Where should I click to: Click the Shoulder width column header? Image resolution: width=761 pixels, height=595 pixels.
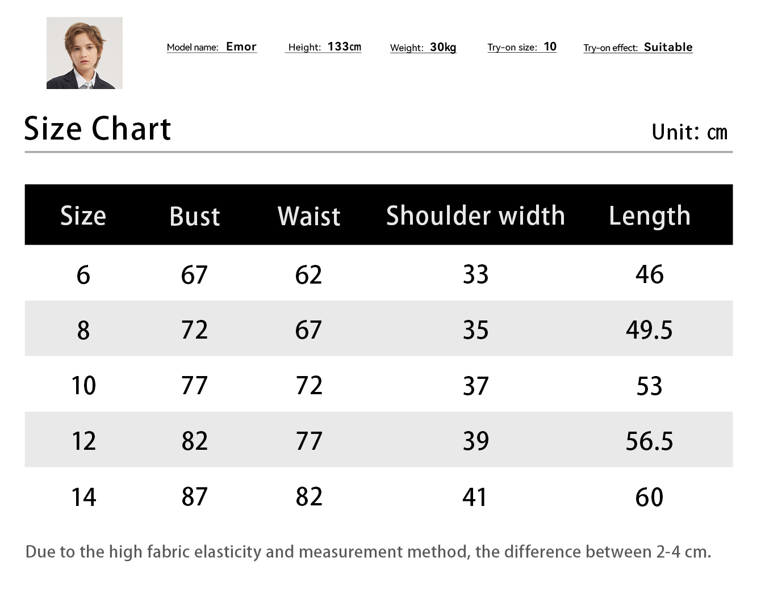tap(476, 216)
